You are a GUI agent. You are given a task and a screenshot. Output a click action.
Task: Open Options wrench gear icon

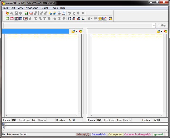[110, 18]
